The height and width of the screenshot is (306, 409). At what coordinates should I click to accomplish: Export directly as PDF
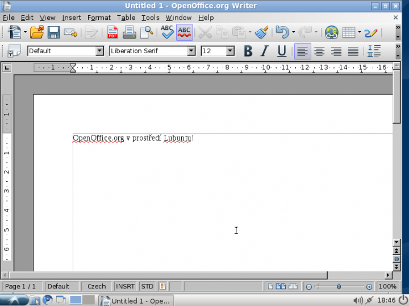pos(112,32)
